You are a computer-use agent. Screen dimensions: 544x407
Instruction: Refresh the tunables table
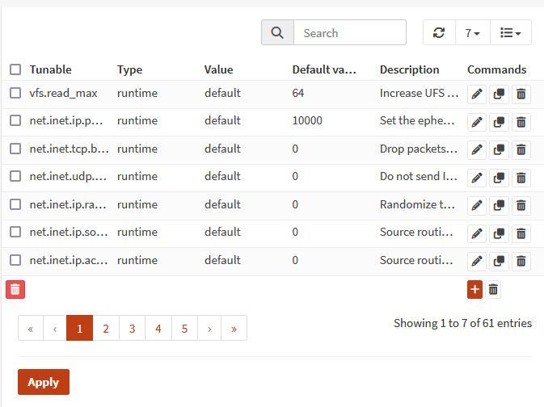point(439,33)
